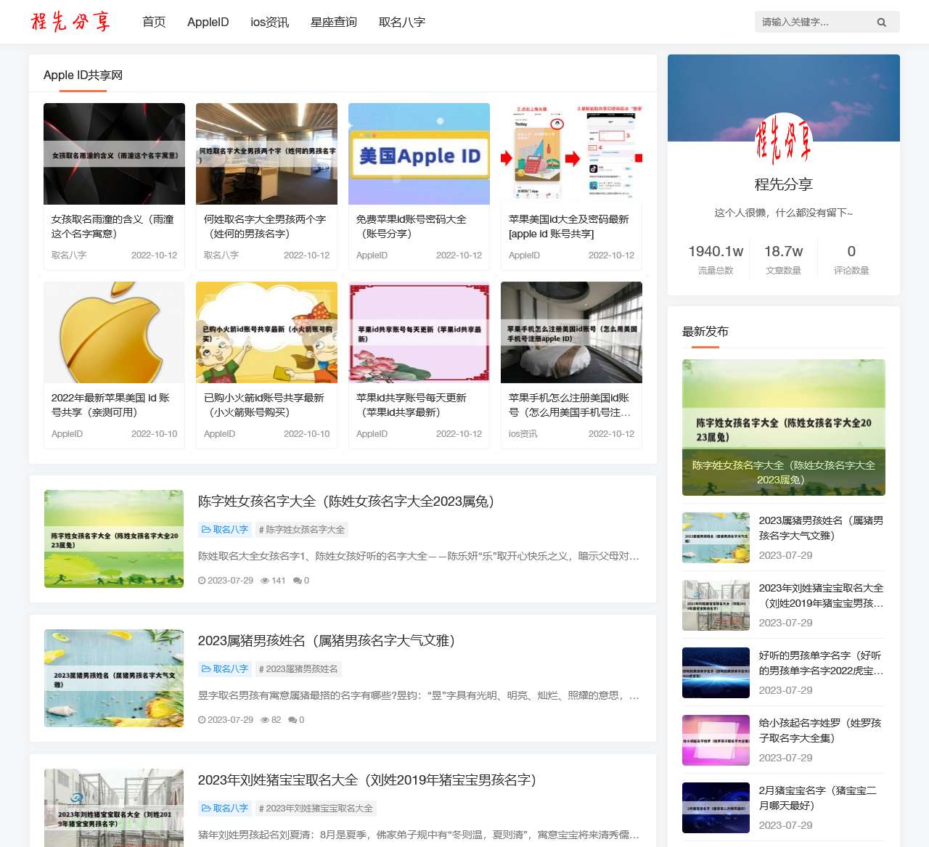Click the 取名八字 category label under an article
Viewport: 929px width, 847px height.
pos(229,530)
